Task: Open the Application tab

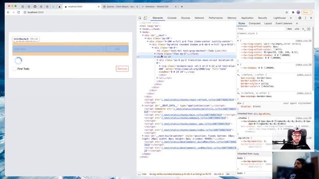Action: point(247,18)
